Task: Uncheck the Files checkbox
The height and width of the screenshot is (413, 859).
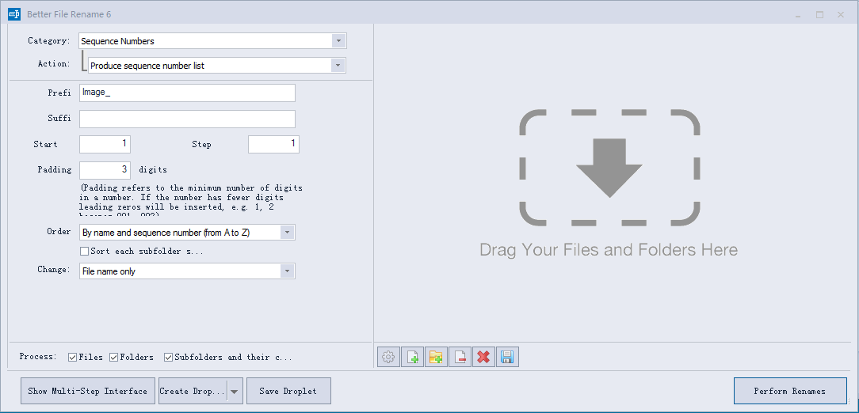Action: click(x=73, y=358)
